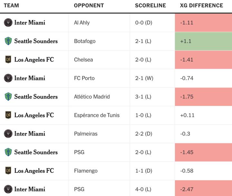Screen dimensions: 232x196
Task: Click the green +1.1 xG difference cell
Action: (x=203, y=41)
